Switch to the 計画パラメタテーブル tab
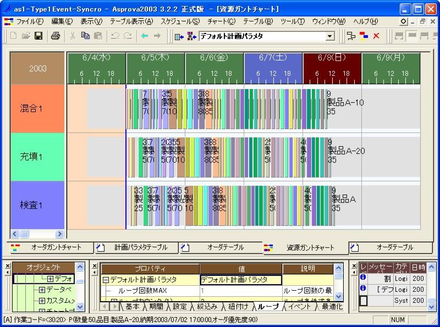 pyautogui.click(x=136, y=248)
